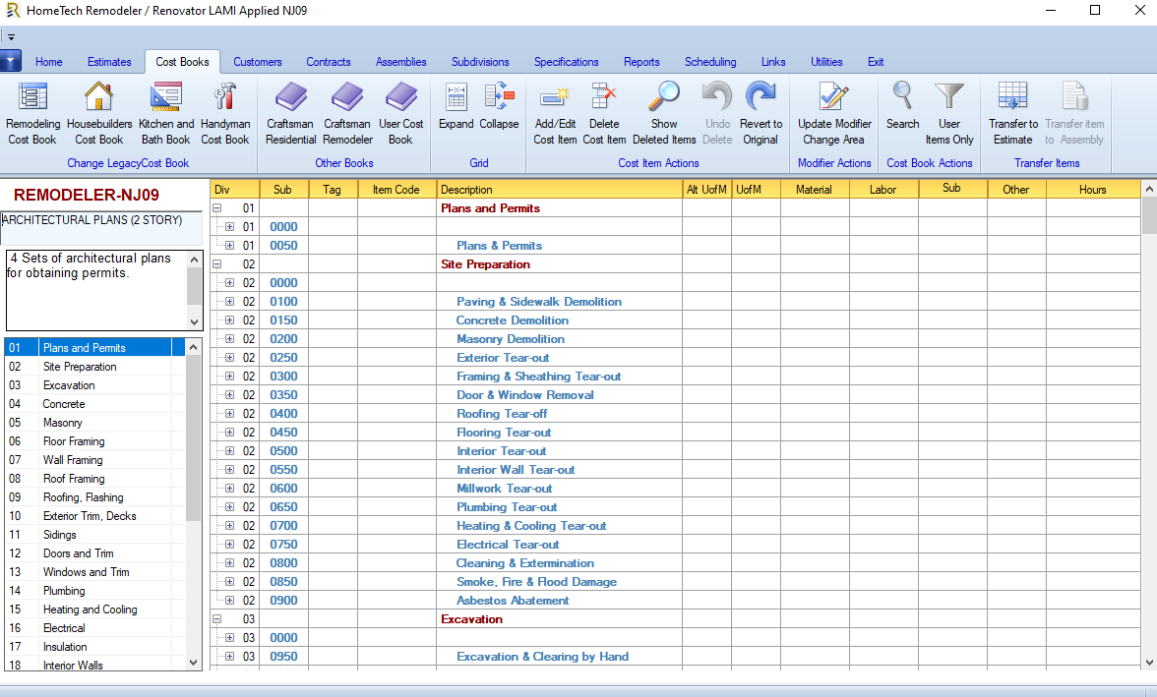Image resolution: width=1157 pixels, height=697 pixels.
Task: Click the ARCHITECTURAL PLANS (2 STORY) title field
Action: [x=101, y=228]
